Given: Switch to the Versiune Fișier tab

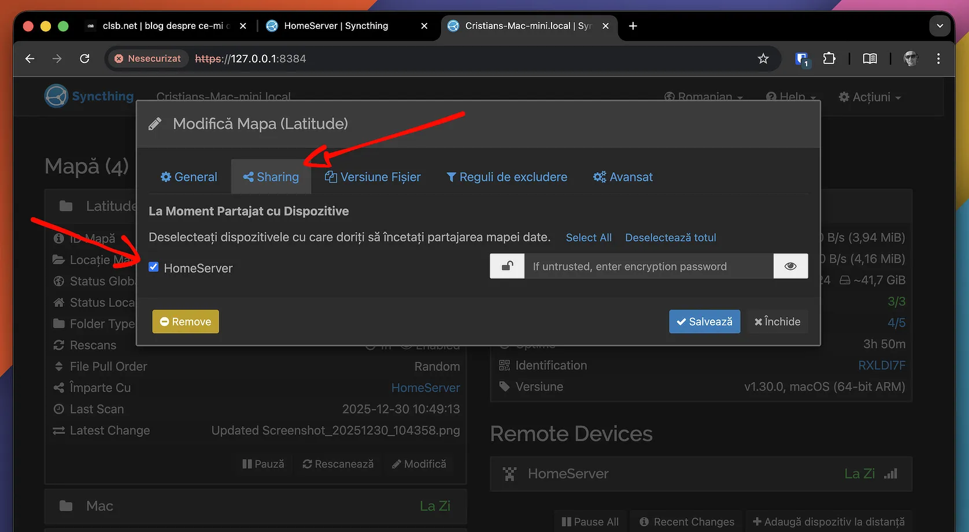Looking at the screenshot, I should 373,177.
